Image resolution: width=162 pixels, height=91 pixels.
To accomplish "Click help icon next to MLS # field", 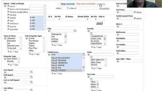I will pos(118,27).
